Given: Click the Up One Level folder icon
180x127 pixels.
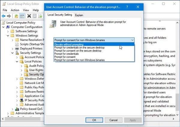Looking at the screenshot, I should [x=16, y=16].
